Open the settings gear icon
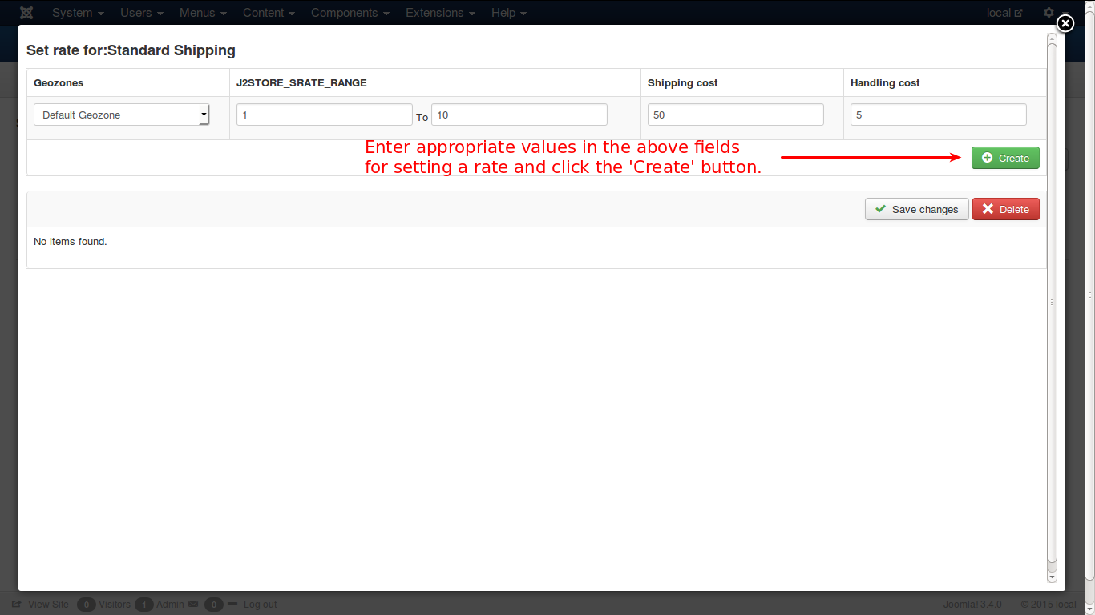Screen dimensions: 1095x615 coord(1049,13)
